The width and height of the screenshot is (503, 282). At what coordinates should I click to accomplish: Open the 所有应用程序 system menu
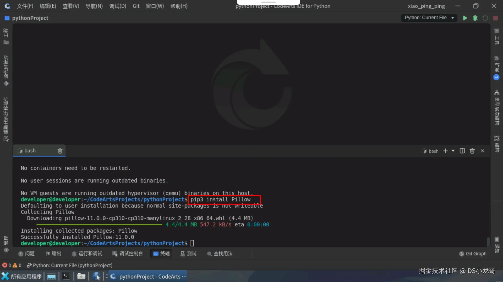click(22, 276)
